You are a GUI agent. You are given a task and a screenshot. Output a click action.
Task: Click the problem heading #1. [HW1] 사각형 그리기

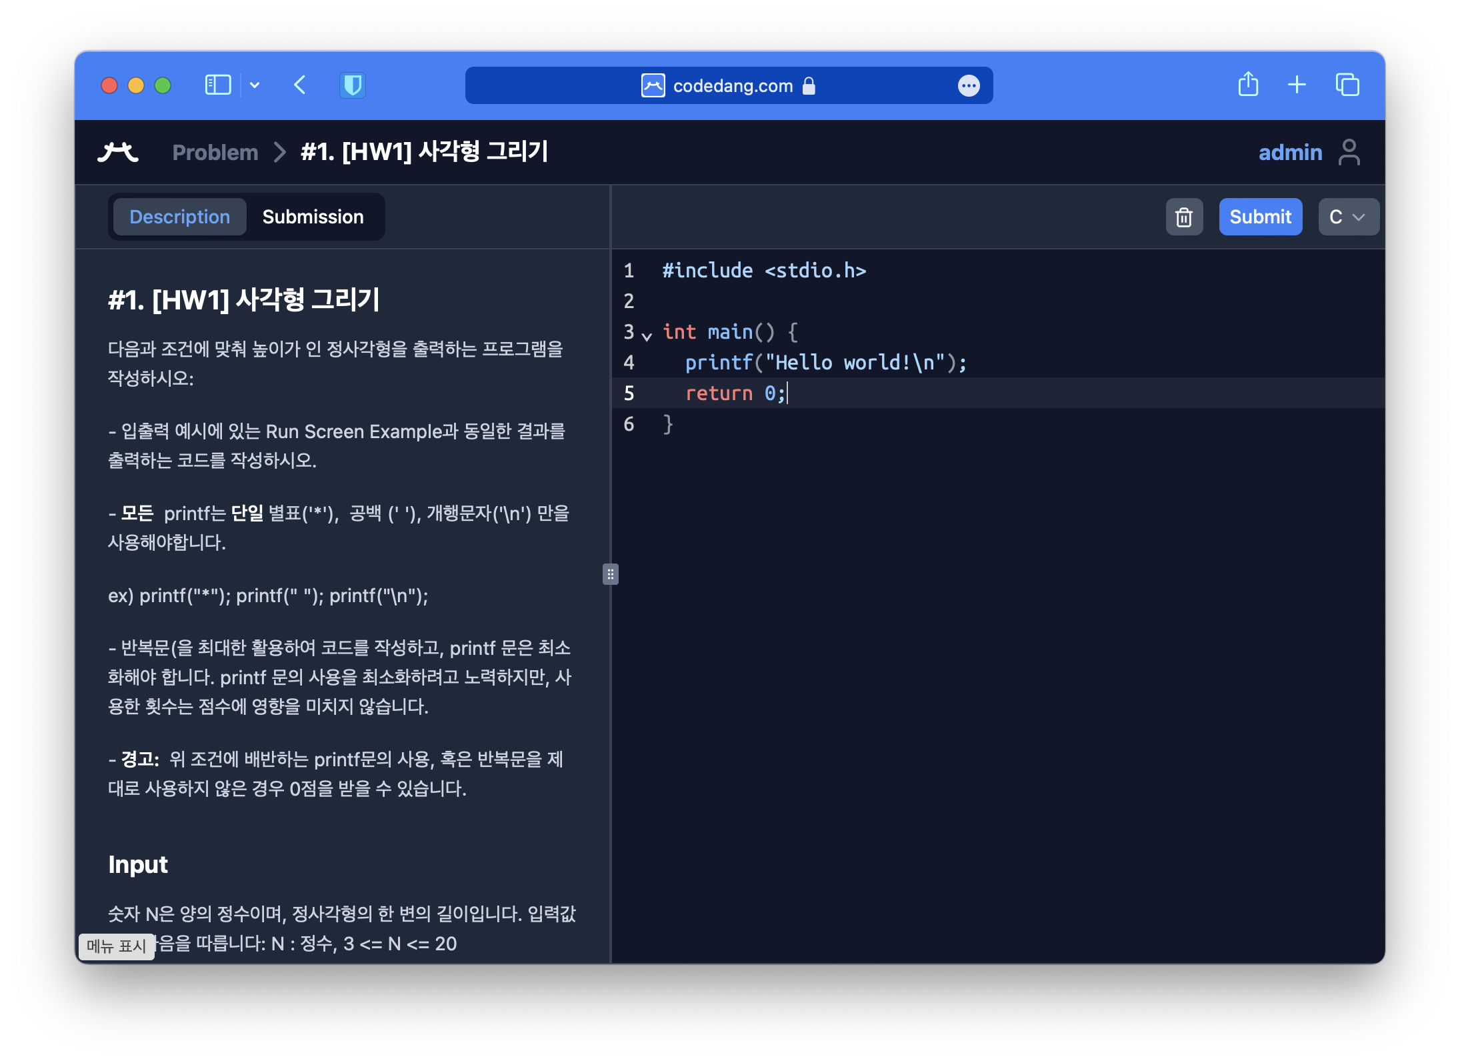coord(244,300)
